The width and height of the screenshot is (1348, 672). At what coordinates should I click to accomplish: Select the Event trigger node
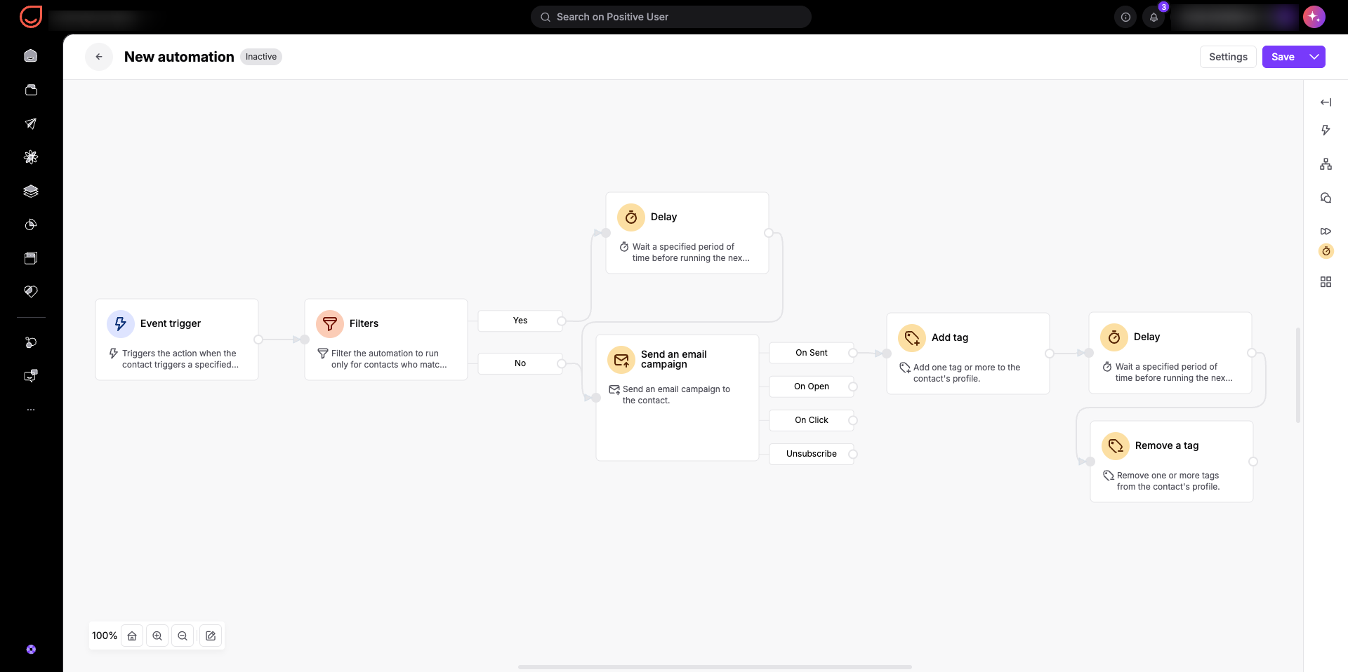click(x=177, y=340)
